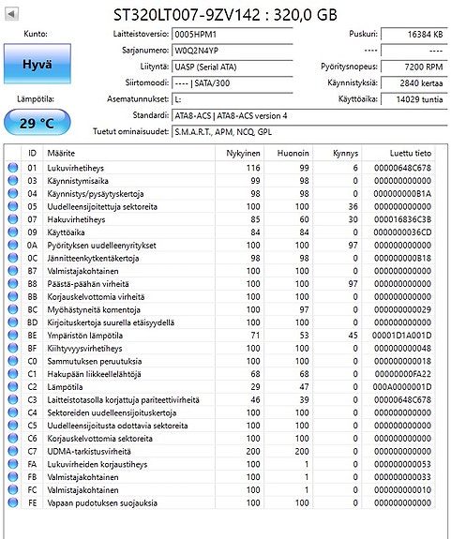Screen dimensions: 451x539
Task: Click raw value 000A0000001D
Action: click(402, 387)
